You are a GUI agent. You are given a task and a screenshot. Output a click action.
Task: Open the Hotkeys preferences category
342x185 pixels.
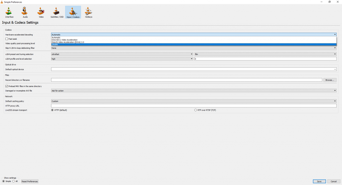pos(89,12)
